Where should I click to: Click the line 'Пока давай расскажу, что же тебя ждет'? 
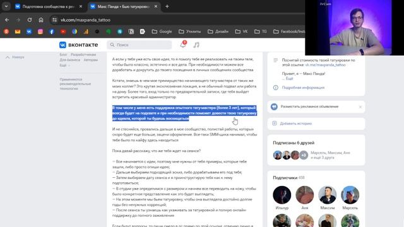156,151
